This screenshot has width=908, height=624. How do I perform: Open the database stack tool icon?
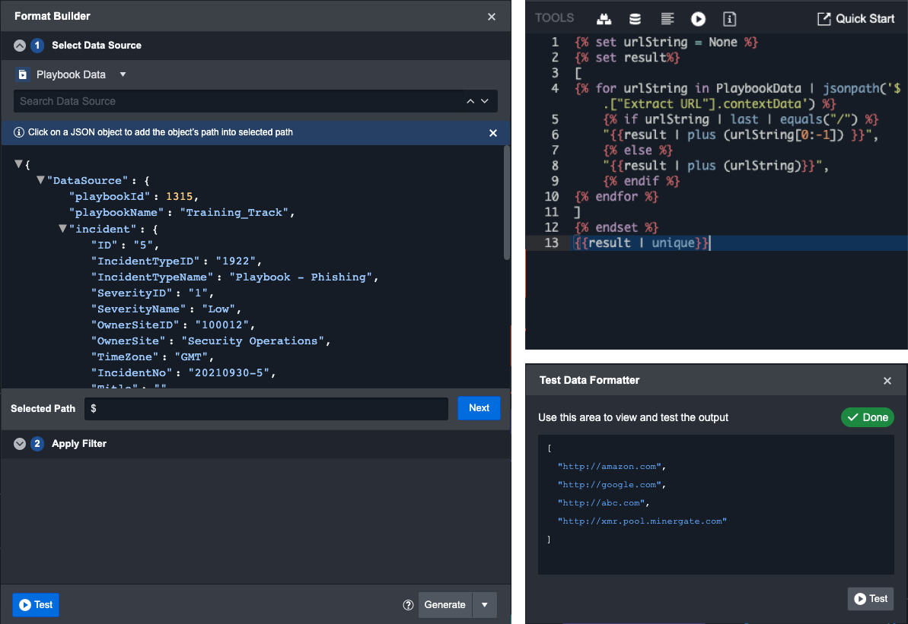point(635,19)
